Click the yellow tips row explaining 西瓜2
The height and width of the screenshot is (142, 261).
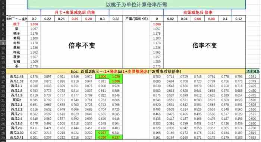(x=126, y=72)
